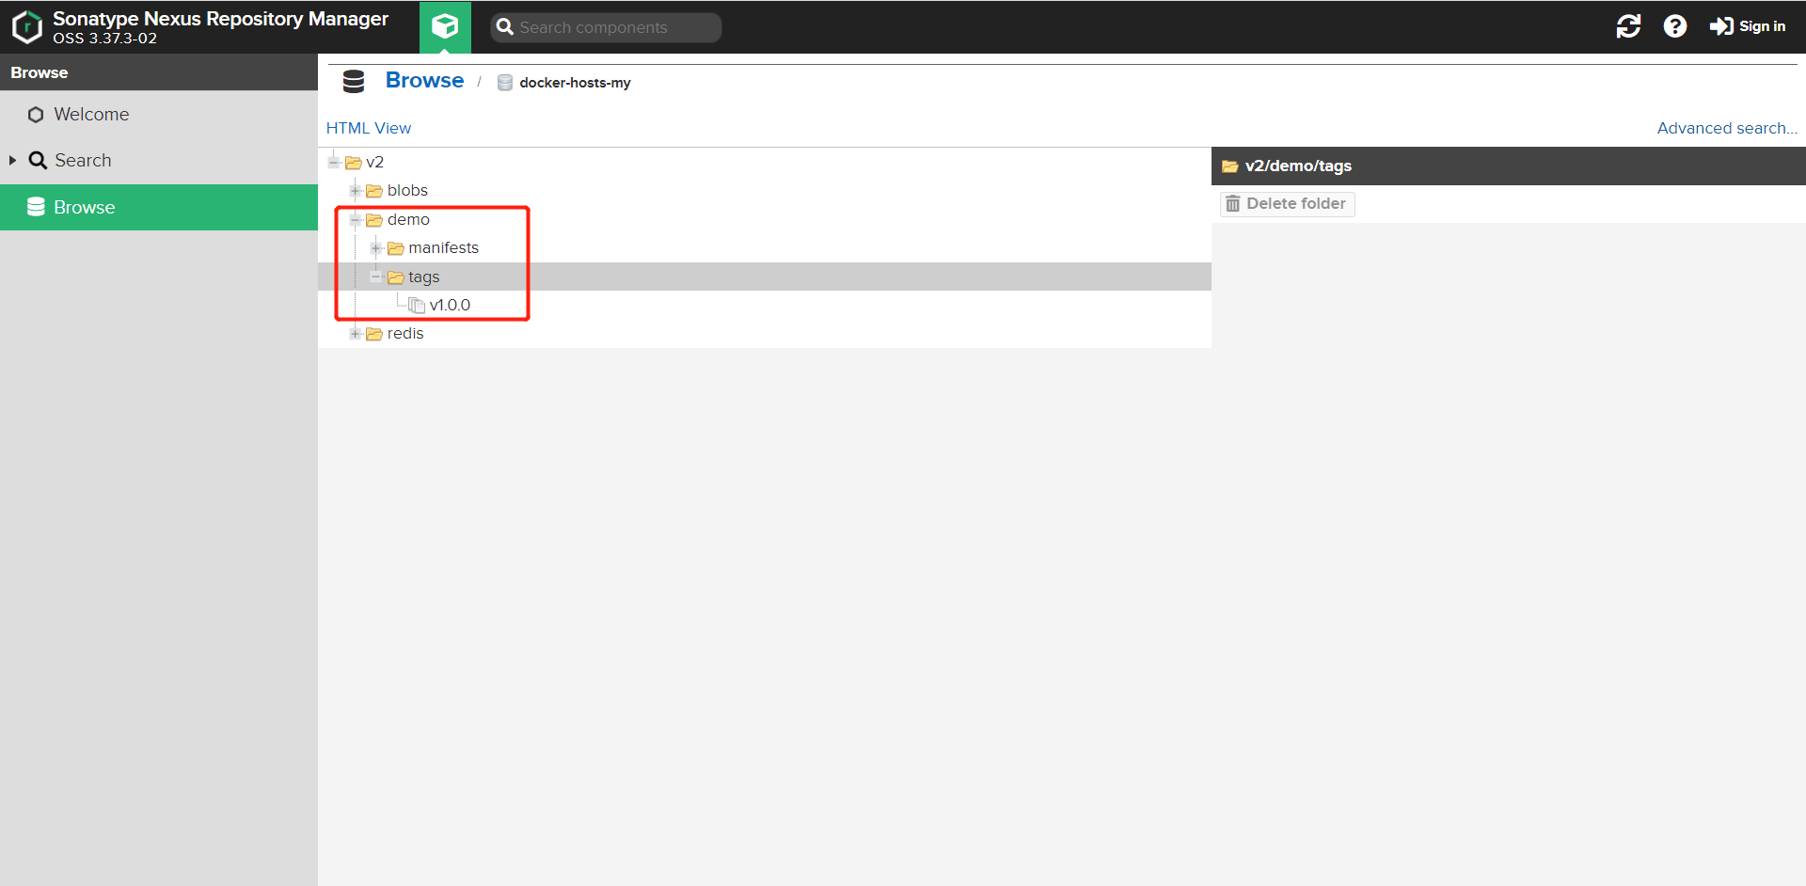Click the database icon next to Browse heading
This screenshot has width=1806, height=886.
(354, 82)
